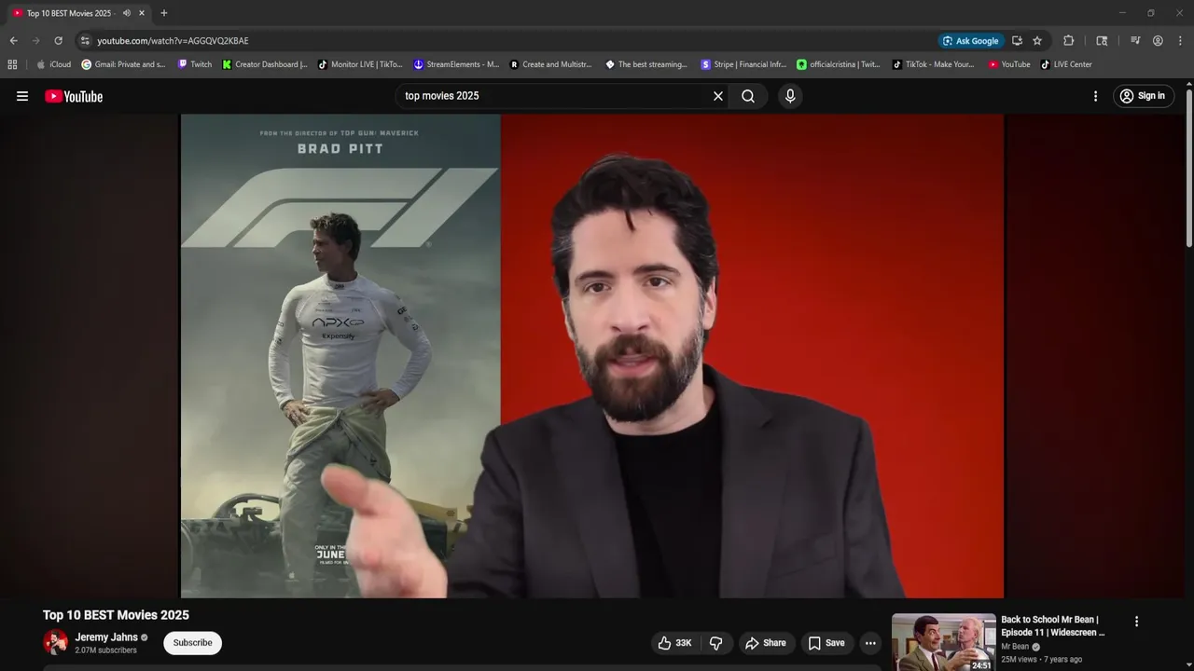Open Chrome profile icon
The height and width of the screenshot is (671, 1194).
pos(1158,41)
